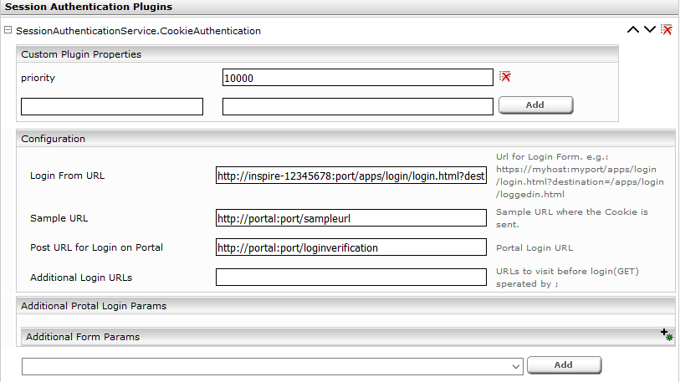Focus the Additional Login URLs field
The width and height of the screenshot is (680, 382).
tap(350, 277)
